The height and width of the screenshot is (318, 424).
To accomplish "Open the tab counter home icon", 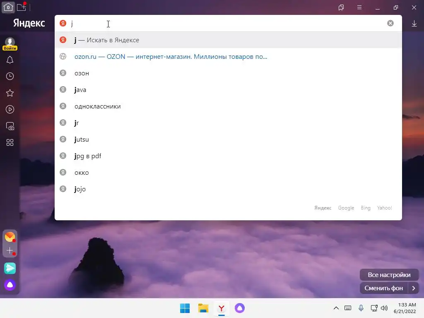I will tap(8, 7).
